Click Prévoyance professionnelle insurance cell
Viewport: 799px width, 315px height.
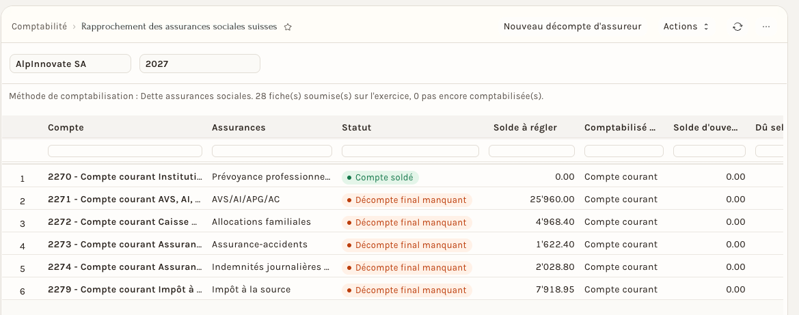pos(271,177)
